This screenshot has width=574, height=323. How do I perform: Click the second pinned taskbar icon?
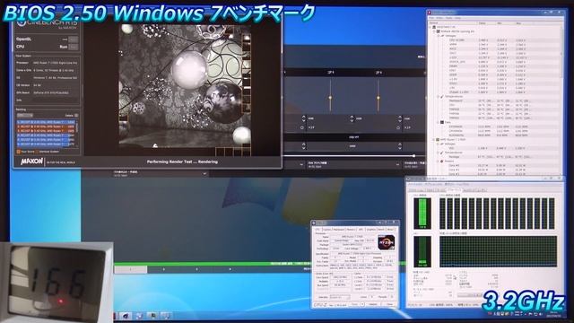point(139,316)
